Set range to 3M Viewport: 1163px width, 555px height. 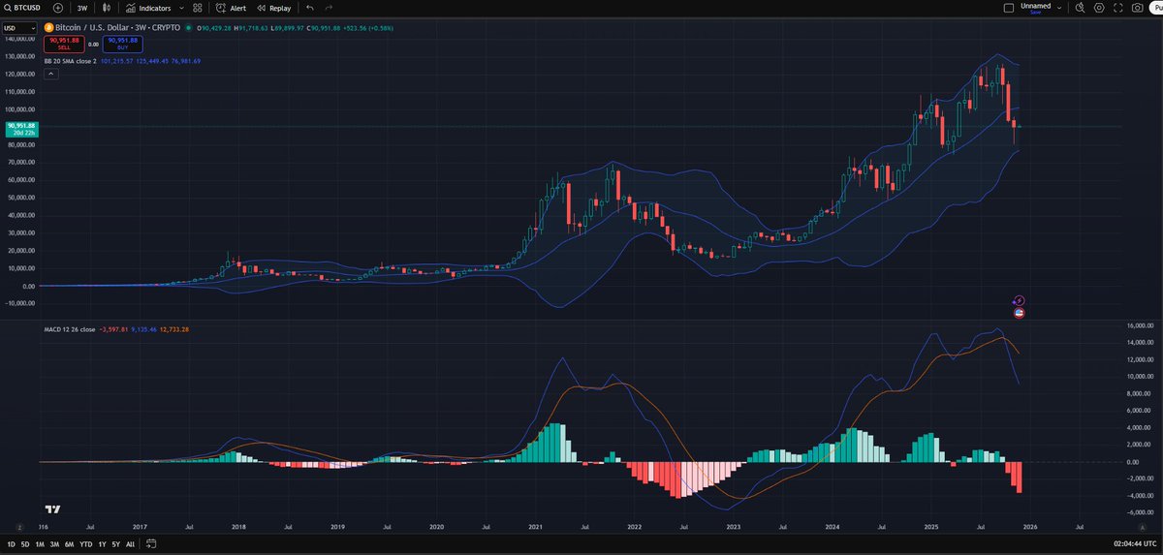(x=55, y=544)
